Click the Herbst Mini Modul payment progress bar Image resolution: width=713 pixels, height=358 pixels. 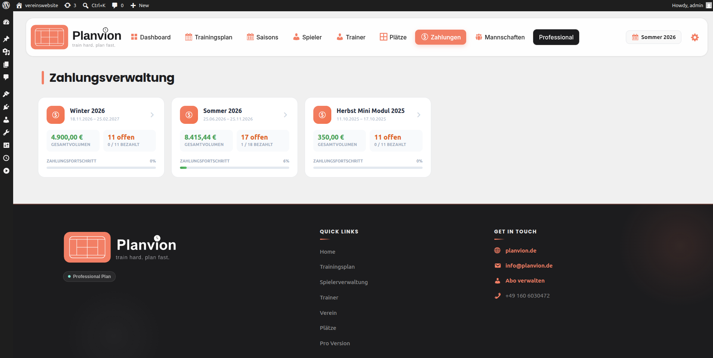click(368, 168)
